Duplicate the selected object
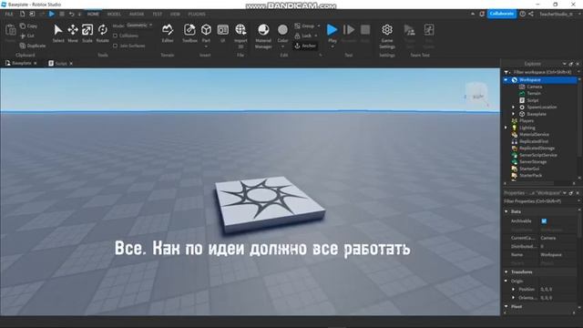This screenshot has width=583, height=328. coord(33,46)
